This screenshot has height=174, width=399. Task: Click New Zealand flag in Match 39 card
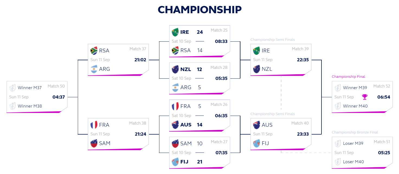coord(257,69)
